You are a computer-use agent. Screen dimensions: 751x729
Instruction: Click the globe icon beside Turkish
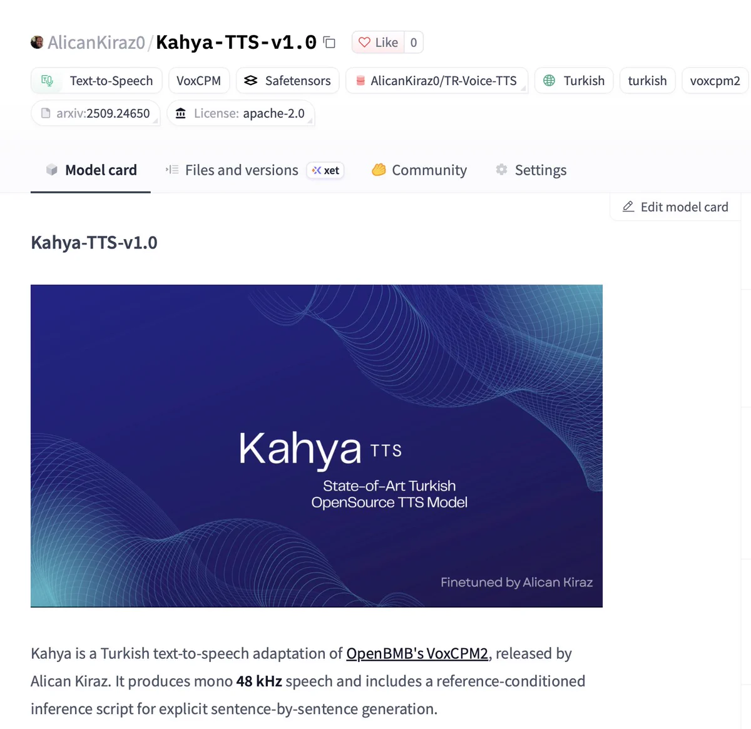point(549,81)
